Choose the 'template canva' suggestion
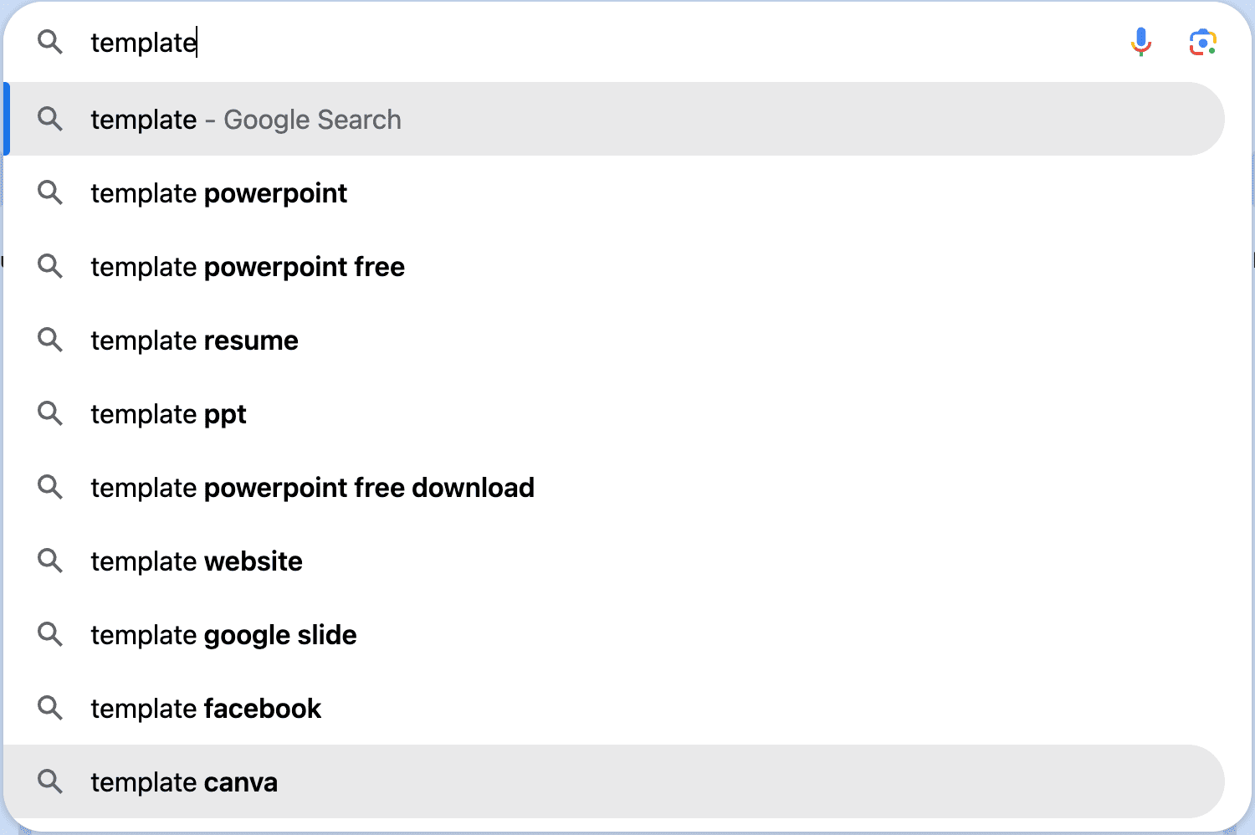 coord(184,781)
